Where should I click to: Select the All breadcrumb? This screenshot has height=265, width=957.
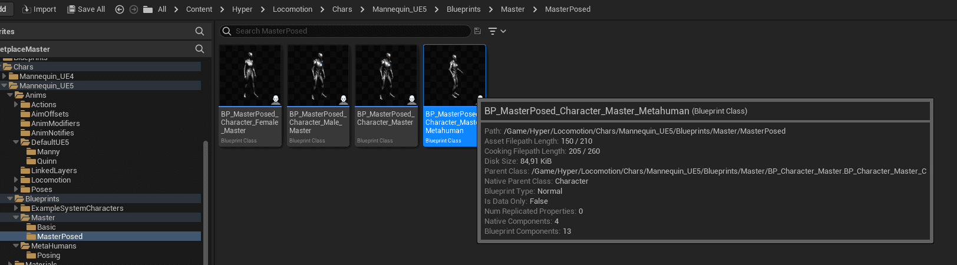point(162,9)
